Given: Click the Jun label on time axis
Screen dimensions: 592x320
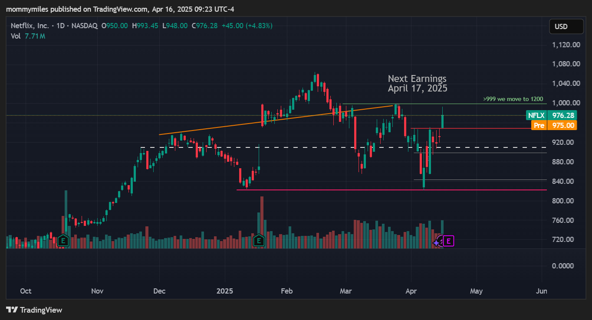Looking at the screenshot, I should pos(542,291).
